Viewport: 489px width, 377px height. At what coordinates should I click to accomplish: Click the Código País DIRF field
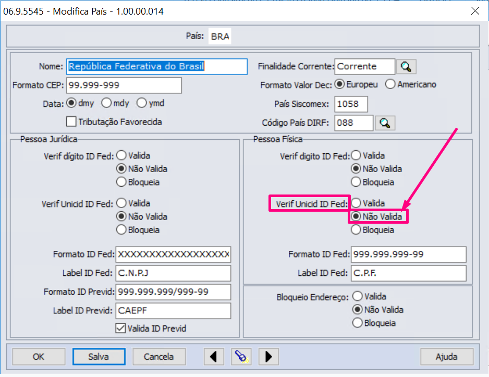coord(353,123)
